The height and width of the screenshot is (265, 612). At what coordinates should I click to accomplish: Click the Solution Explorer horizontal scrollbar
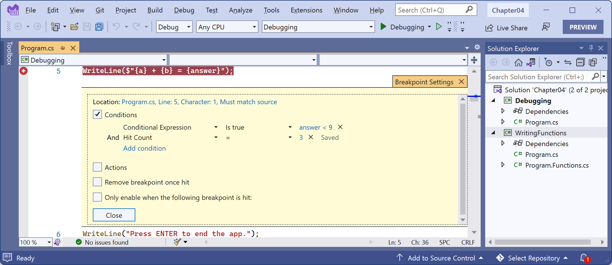(x=543, y=242)
